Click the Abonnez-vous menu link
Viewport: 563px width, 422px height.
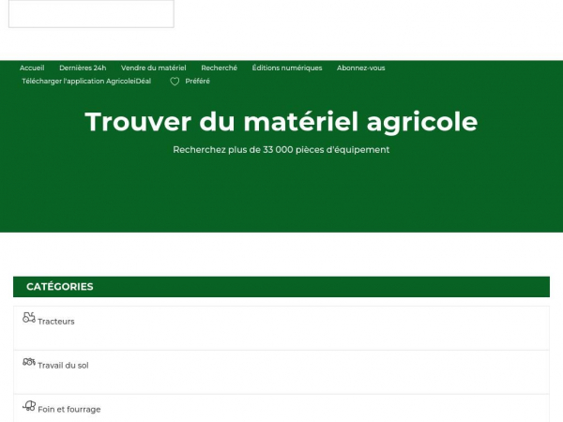point(361,68)
